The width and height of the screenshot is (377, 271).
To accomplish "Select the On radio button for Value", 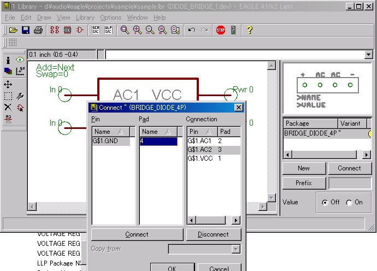I will pyautogui.click(x=349, y=202).
